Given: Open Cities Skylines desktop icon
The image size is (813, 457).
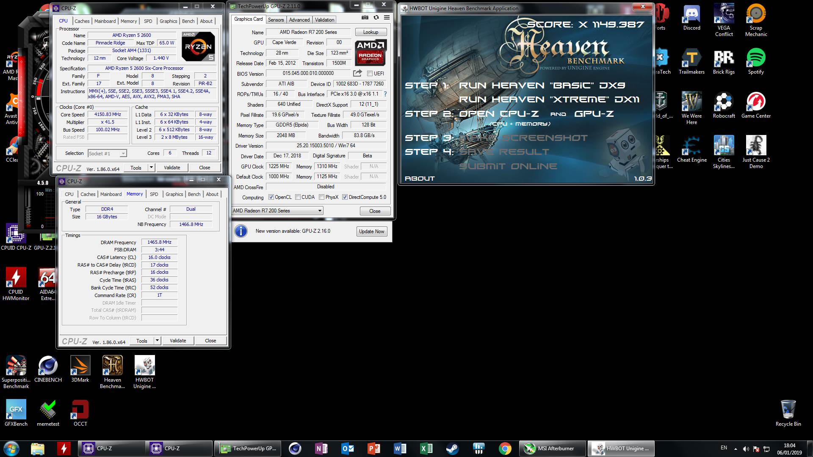Looking at the screenshot, I should click(x=724, y=152).
